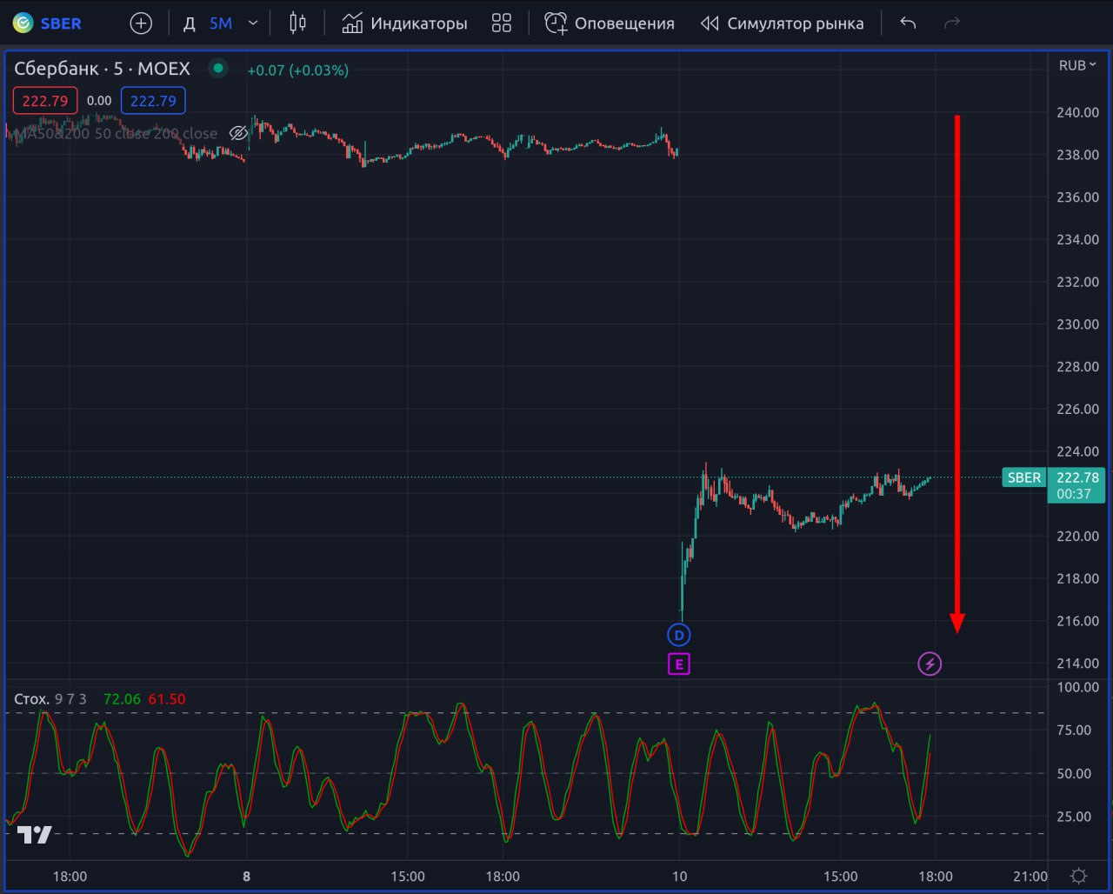Open the indicator templates grid icon
The height and width of the screenshot is (894, 1113).
tap(502, 23)
